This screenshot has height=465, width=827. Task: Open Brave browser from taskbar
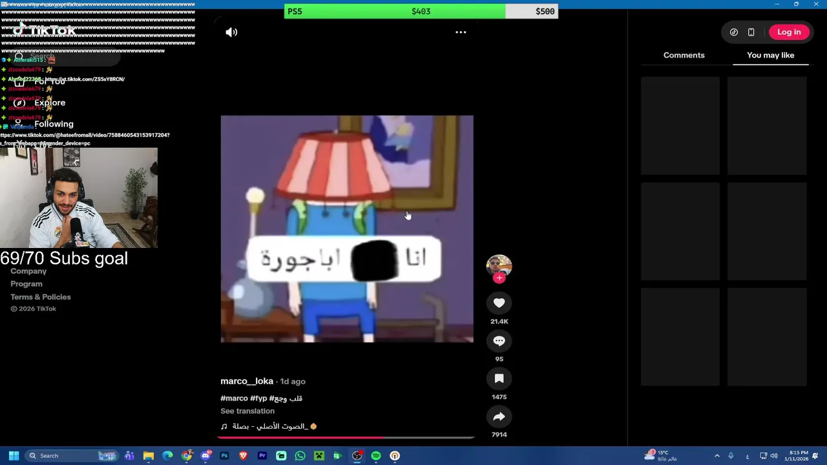(243, 455)
